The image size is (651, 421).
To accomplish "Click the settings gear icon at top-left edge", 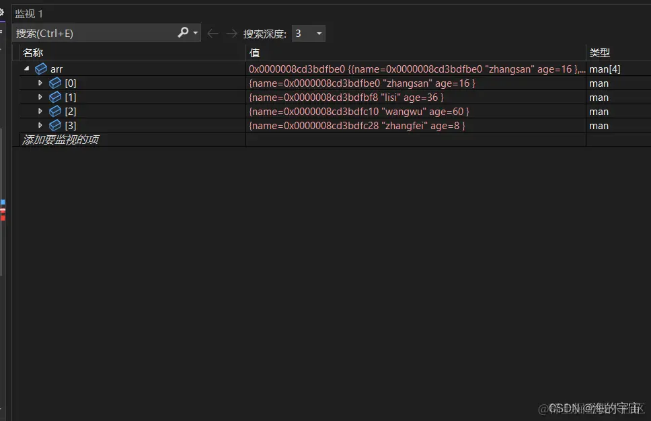I will [1, 13].
